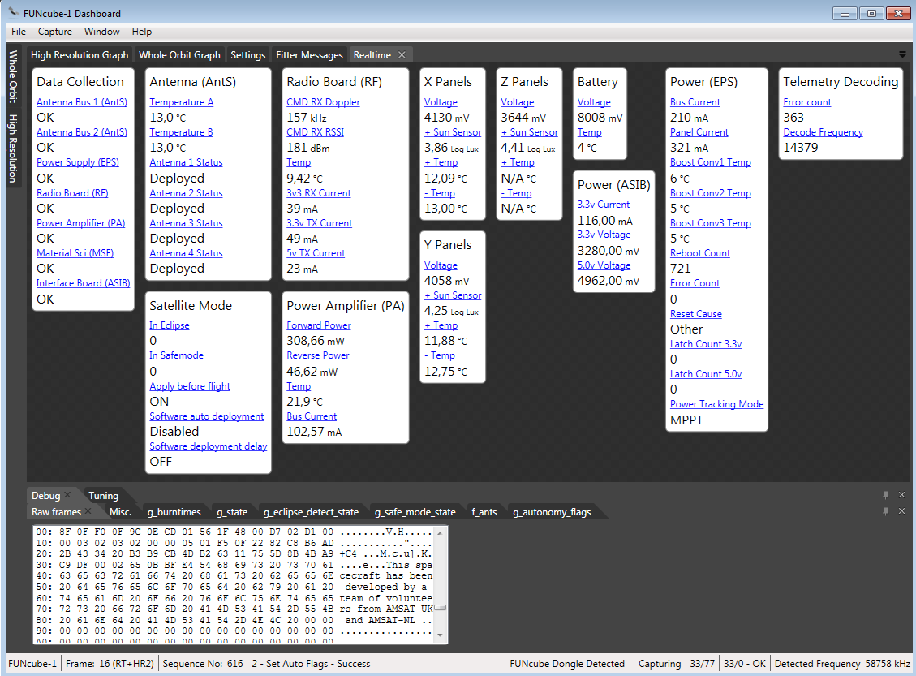
Task: Click the FUNcube-1 Dashboard title bar app icon
Action: [x=14, y=13]
